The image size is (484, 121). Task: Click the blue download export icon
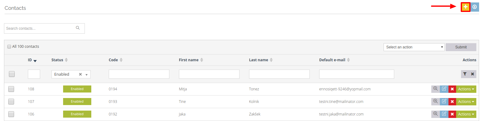[475, 7]
